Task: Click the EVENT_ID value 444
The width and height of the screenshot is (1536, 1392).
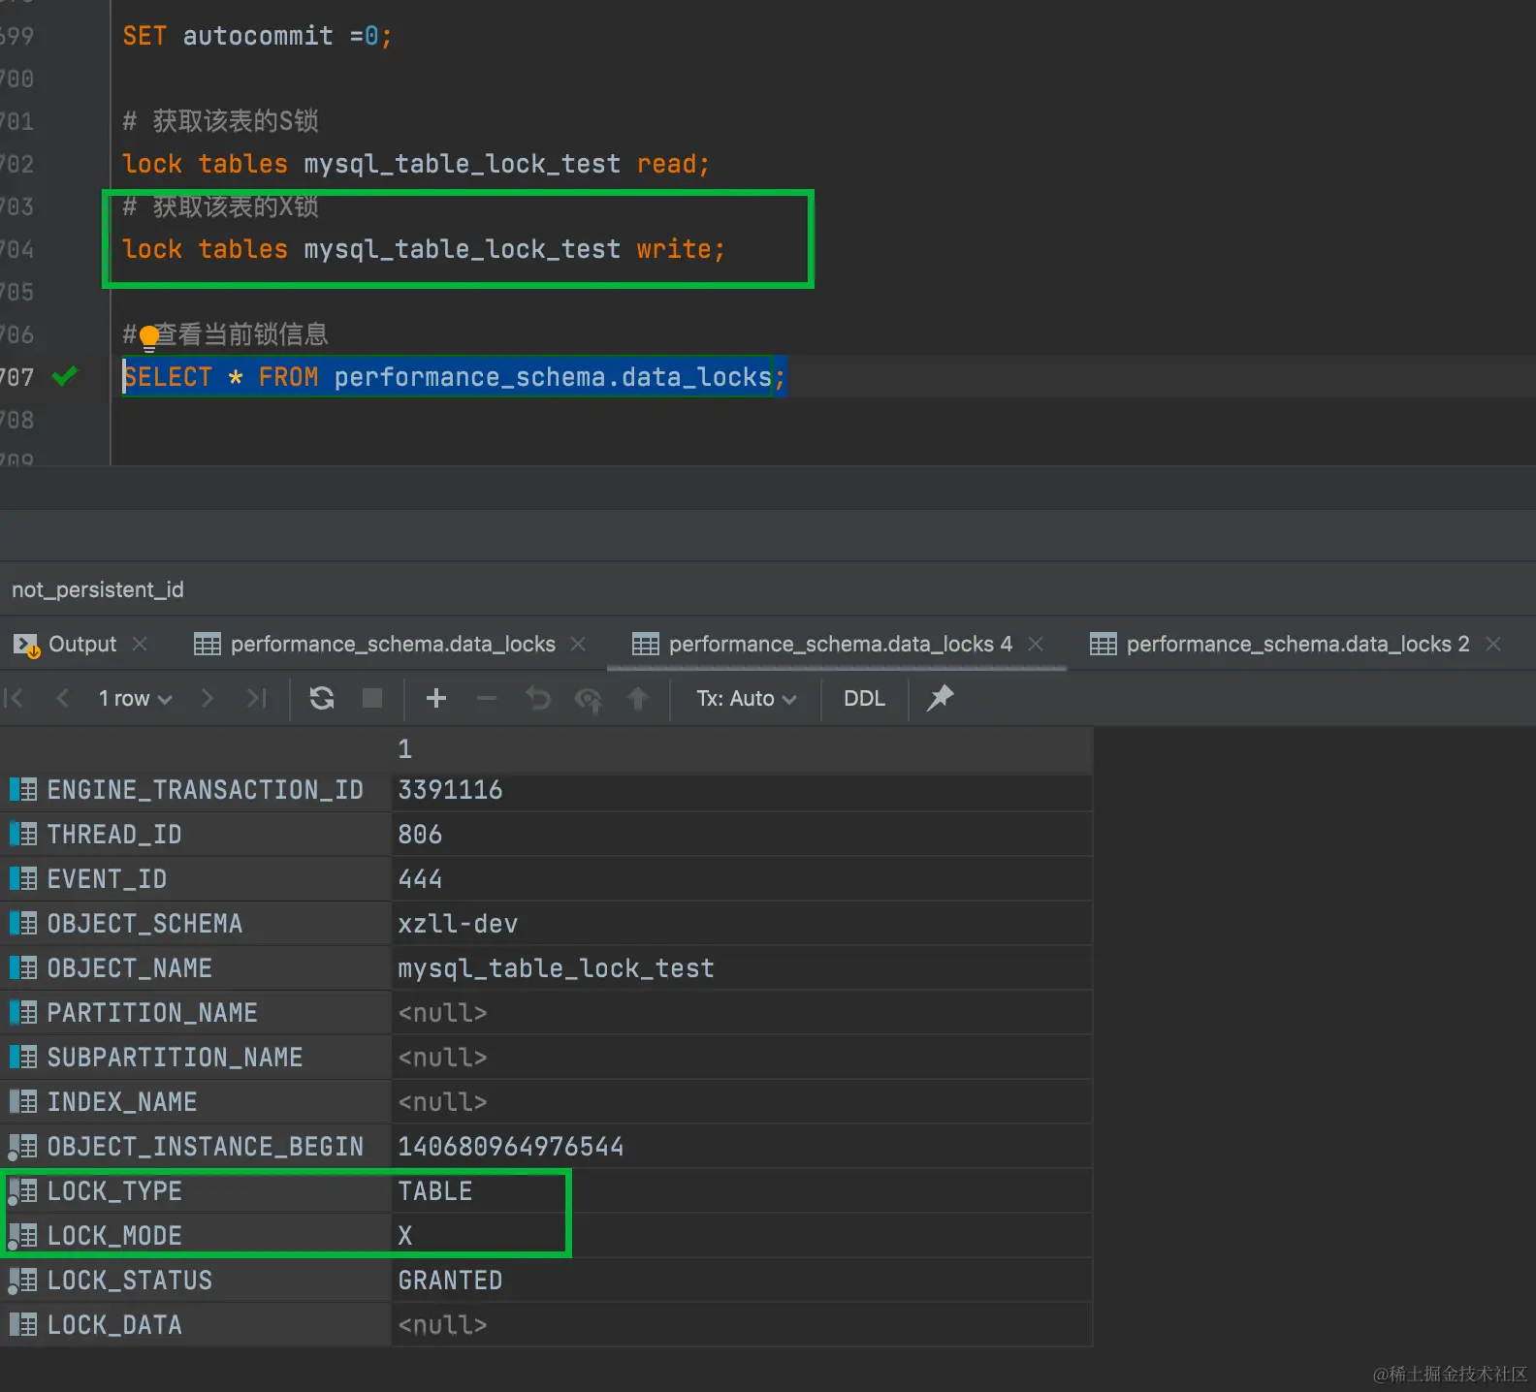Action: pos(742,879)
